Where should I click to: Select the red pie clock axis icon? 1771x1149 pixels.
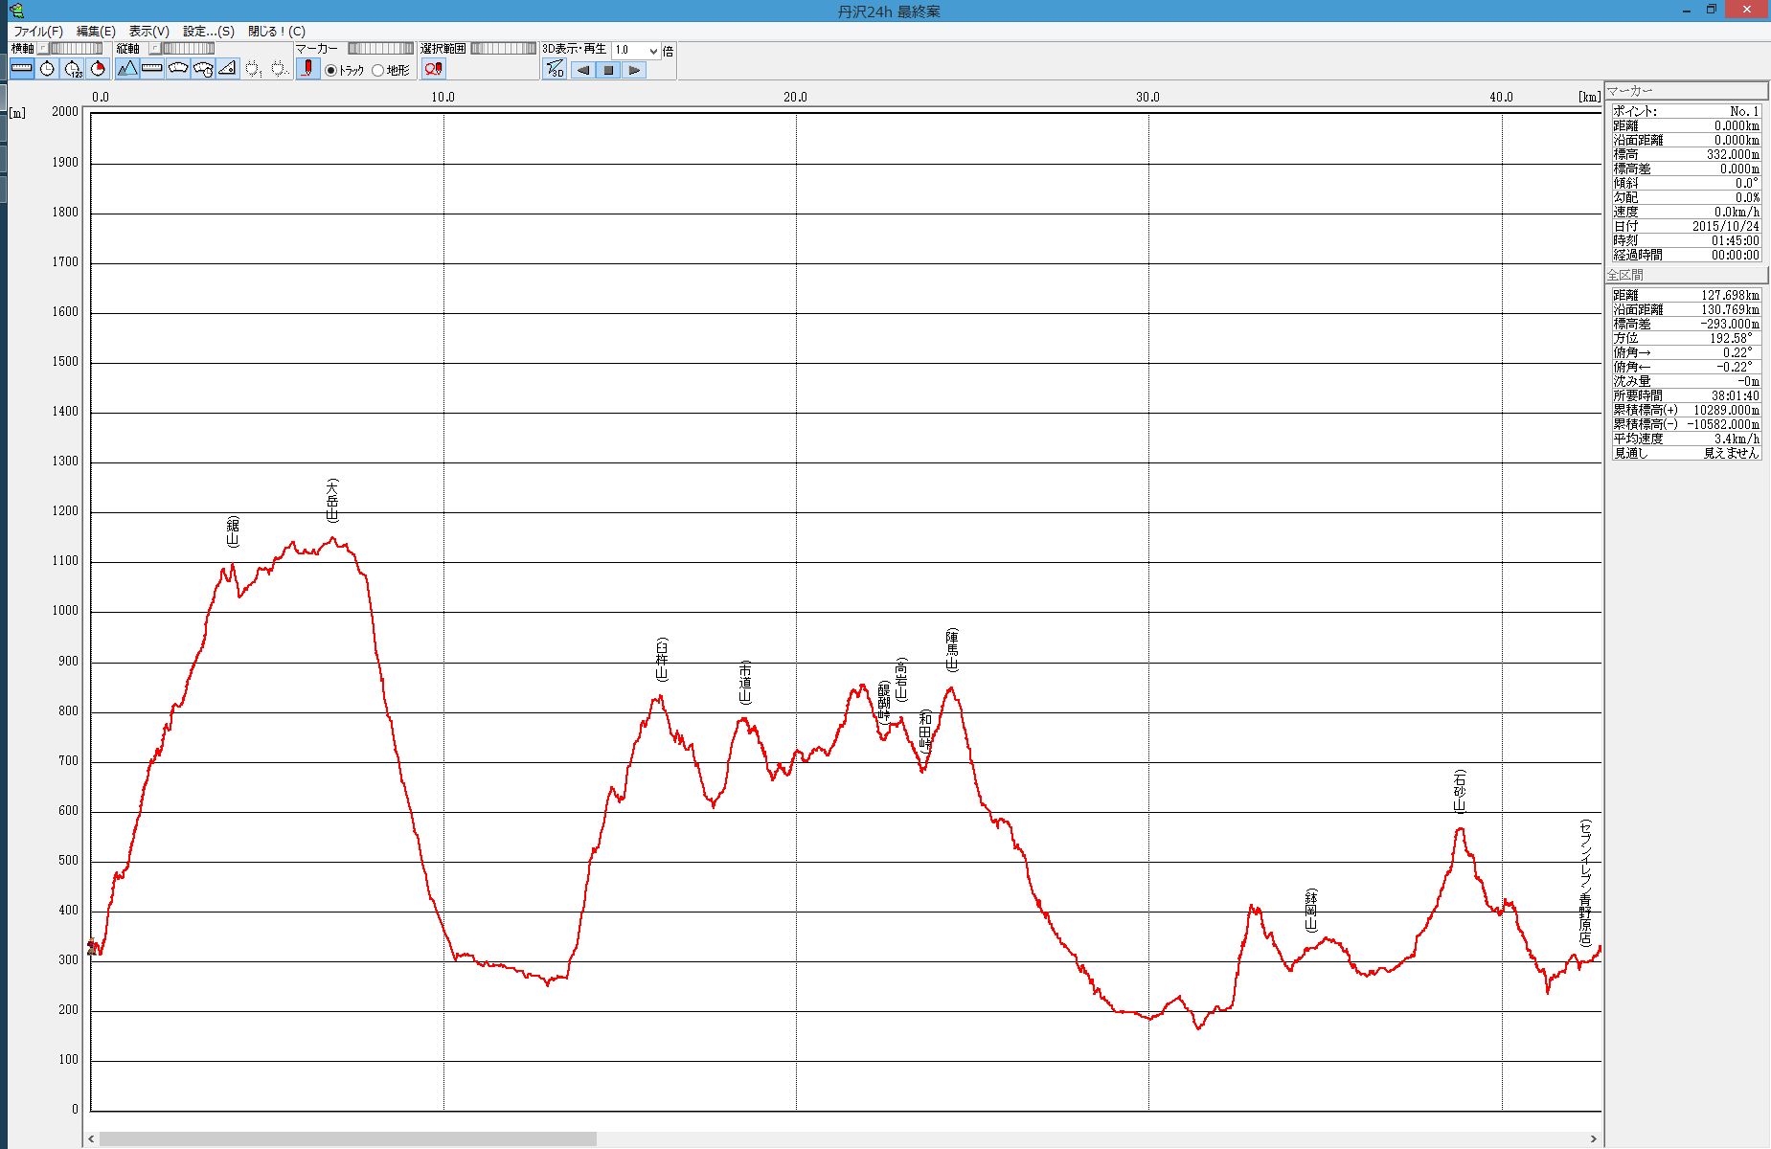[97, 69]
